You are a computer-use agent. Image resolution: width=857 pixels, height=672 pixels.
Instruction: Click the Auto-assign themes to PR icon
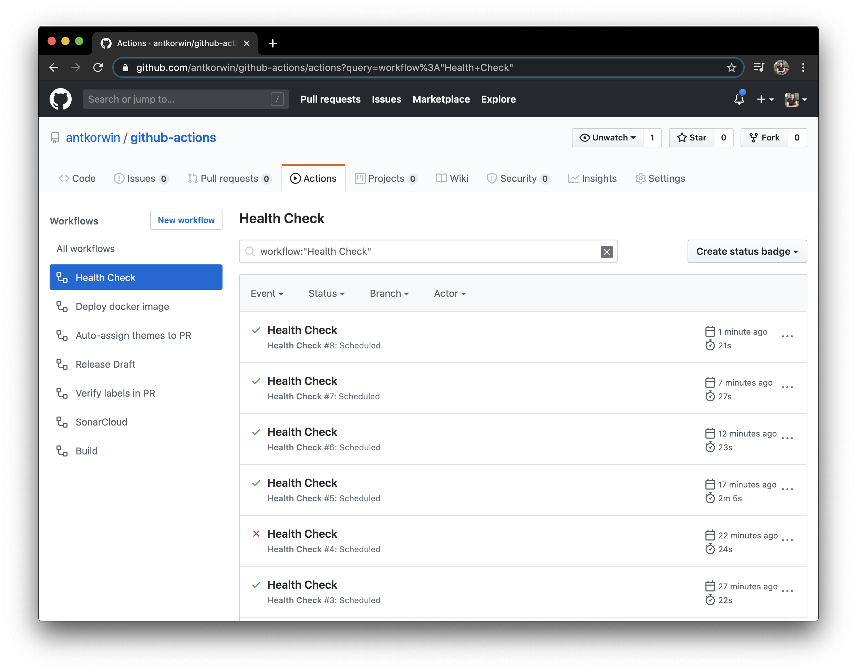point(63,335)
